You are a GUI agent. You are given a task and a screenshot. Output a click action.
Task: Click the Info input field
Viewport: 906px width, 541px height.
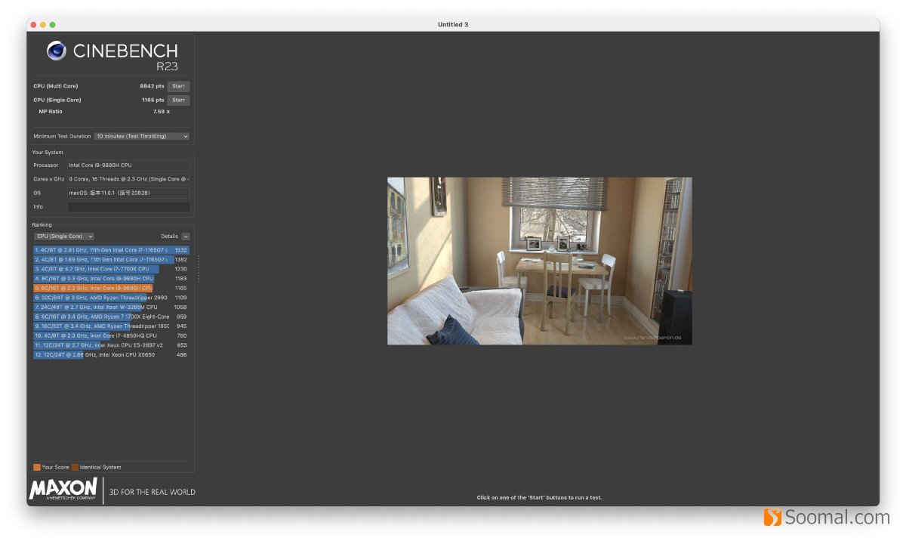click(128, 206)
